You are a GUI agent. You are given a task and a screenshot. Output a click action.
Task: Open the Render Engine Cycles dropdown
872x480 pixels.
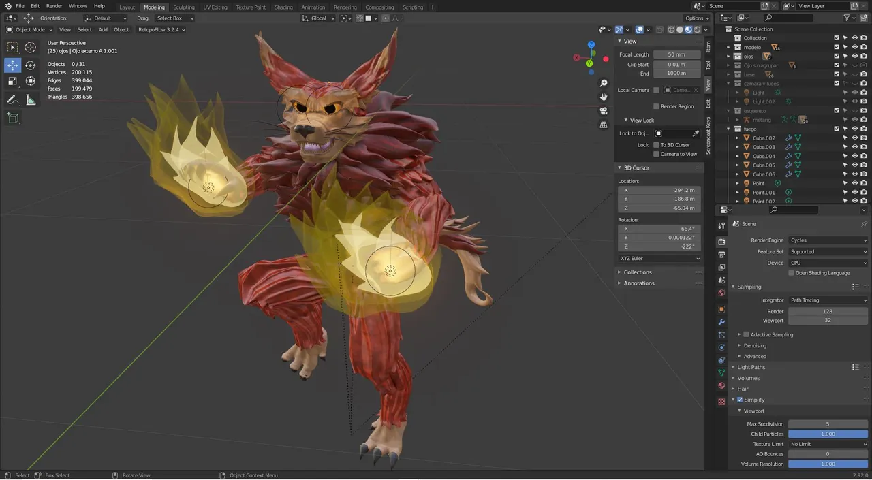coord(828,240)
